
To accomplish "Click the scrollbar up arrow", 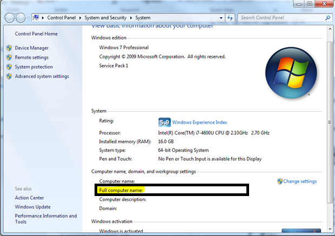I will point(330,29).
